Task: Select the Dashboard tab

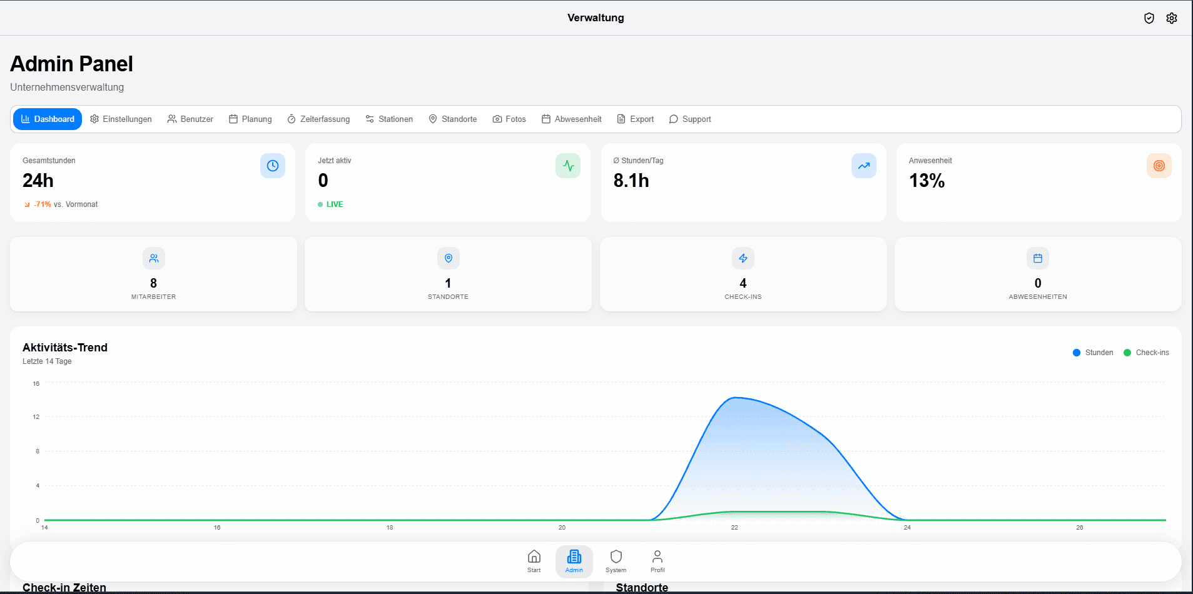Action: (x=48, y=119)
